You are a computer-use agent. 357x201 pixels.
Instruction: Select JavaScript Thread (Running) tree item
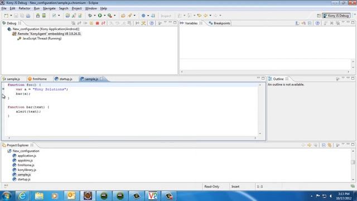tap(42, 39)
